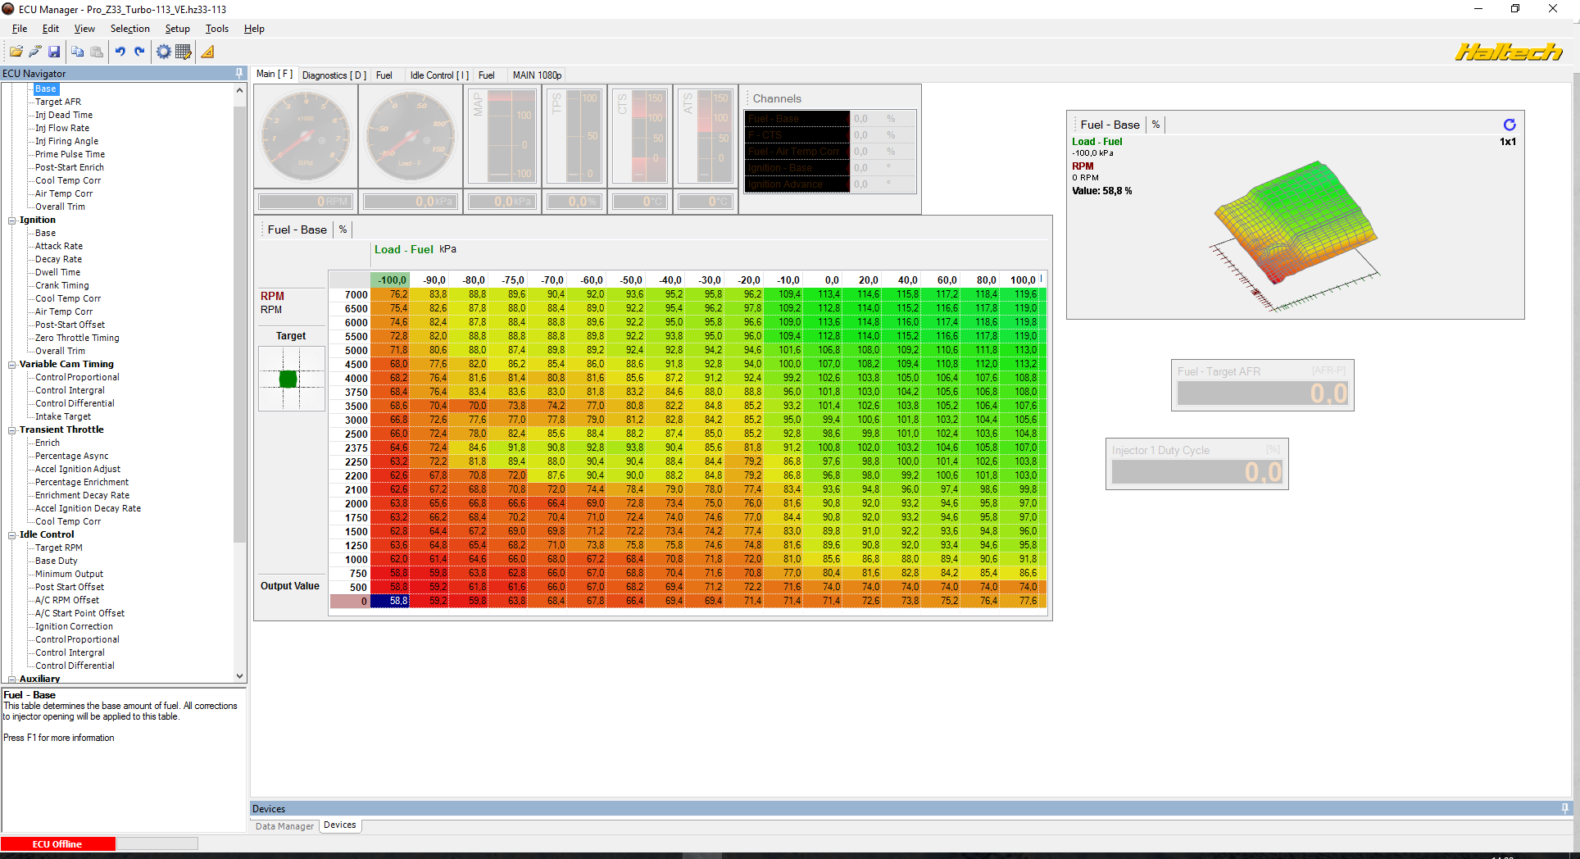
Task: Click the open file folder icon
Action: click(x=16, y=52)
